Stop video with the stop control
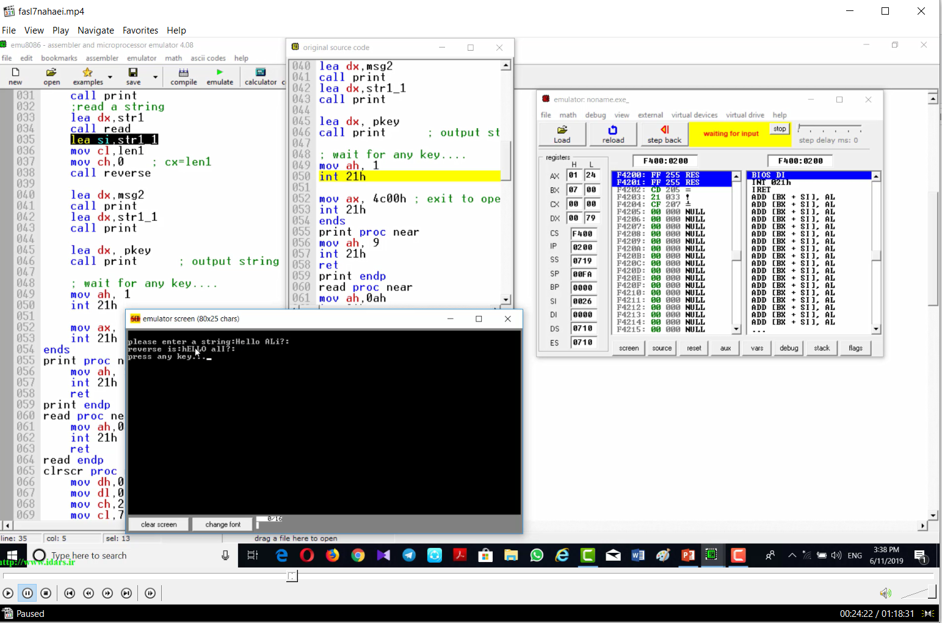942x623 pixels. pos(46,593)
